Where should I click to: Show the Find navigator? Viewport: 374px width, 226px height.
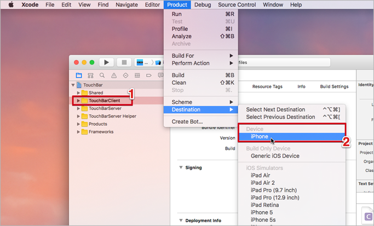point(102,76)
